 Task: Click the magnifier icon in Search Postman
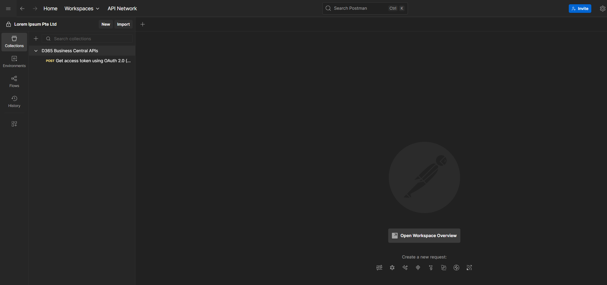(x=328, y=8)
